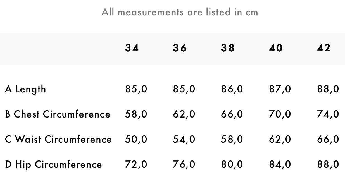Click the C Waist Circumference row label
The height and width of the screenshot is (175, 345).
(58, 139)
